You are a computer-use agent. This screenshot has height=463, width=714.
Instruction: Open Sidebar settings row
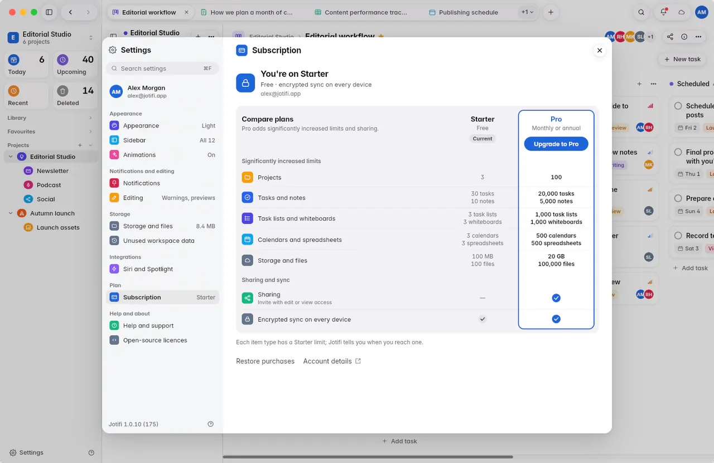tap(162, 140)
